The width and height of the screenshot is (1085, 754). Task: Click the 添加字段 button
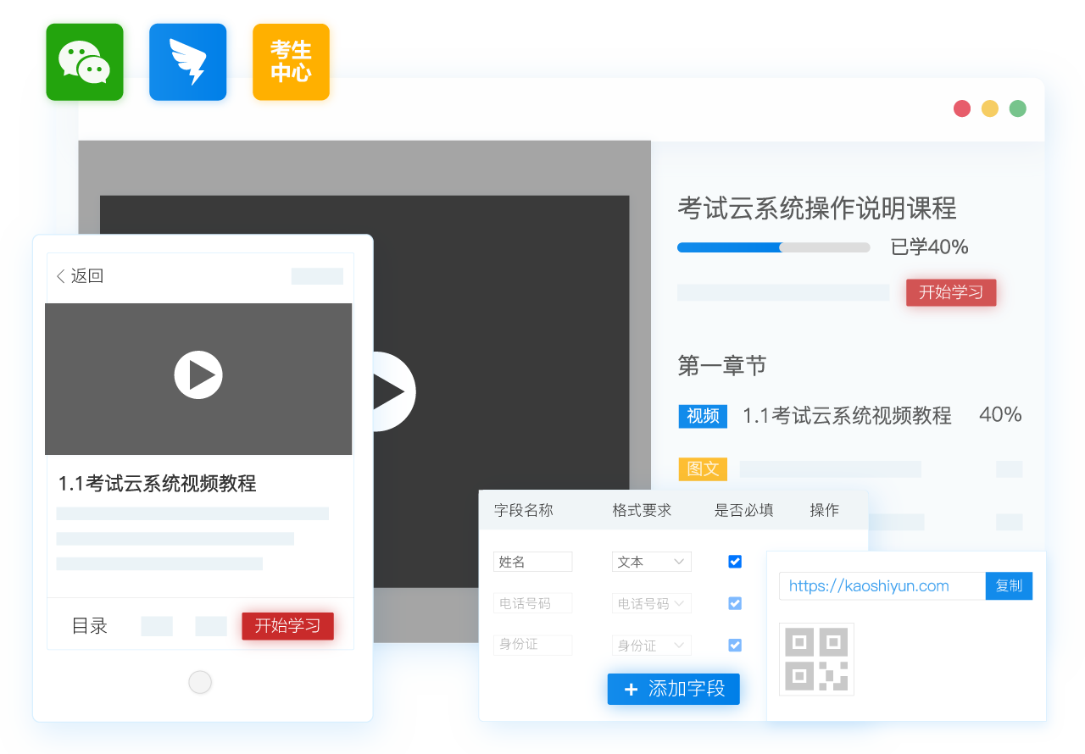pos(674,689)
